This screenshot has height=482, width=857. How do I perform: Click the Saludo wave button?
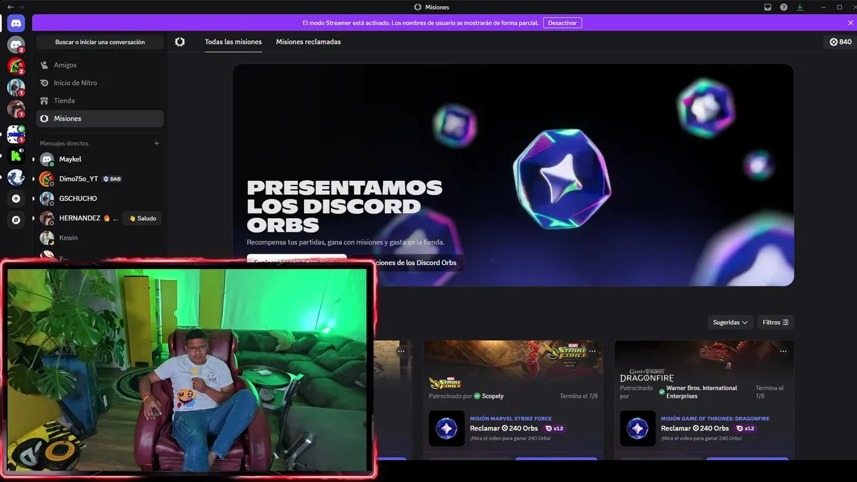(x=143, y=218)
